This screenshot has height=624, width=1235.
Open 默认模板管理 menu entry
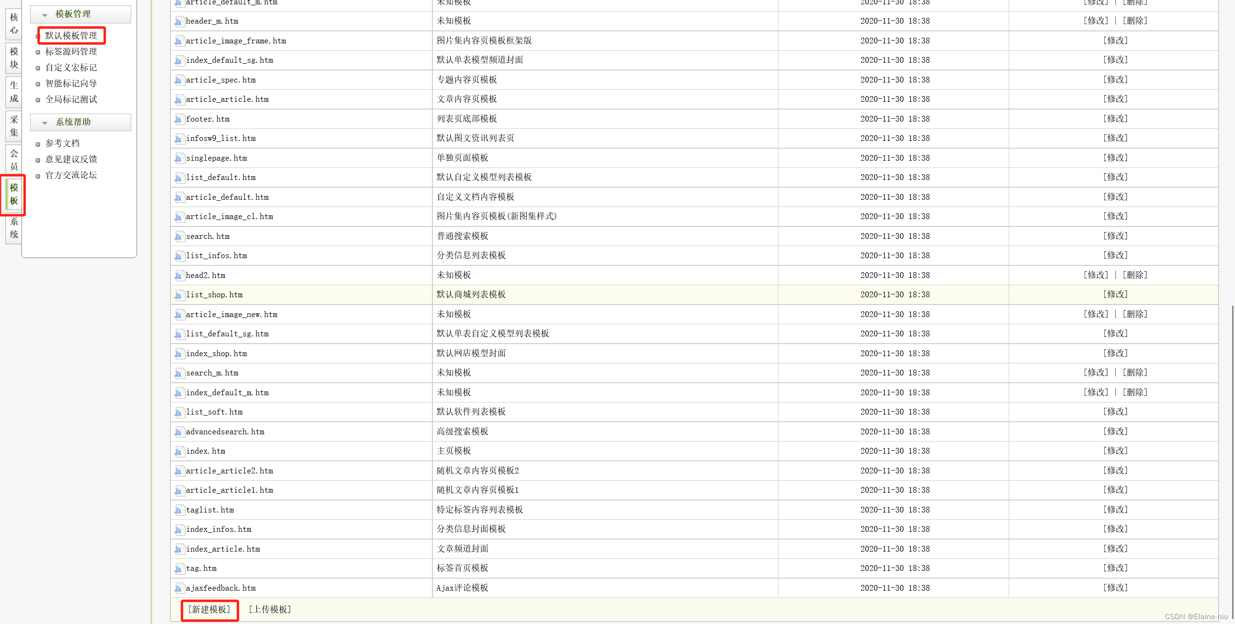71,36
